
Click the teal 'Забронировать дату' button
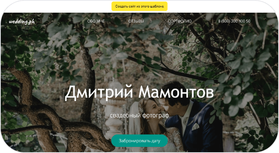pyautogui.click(x=139, y=141)
